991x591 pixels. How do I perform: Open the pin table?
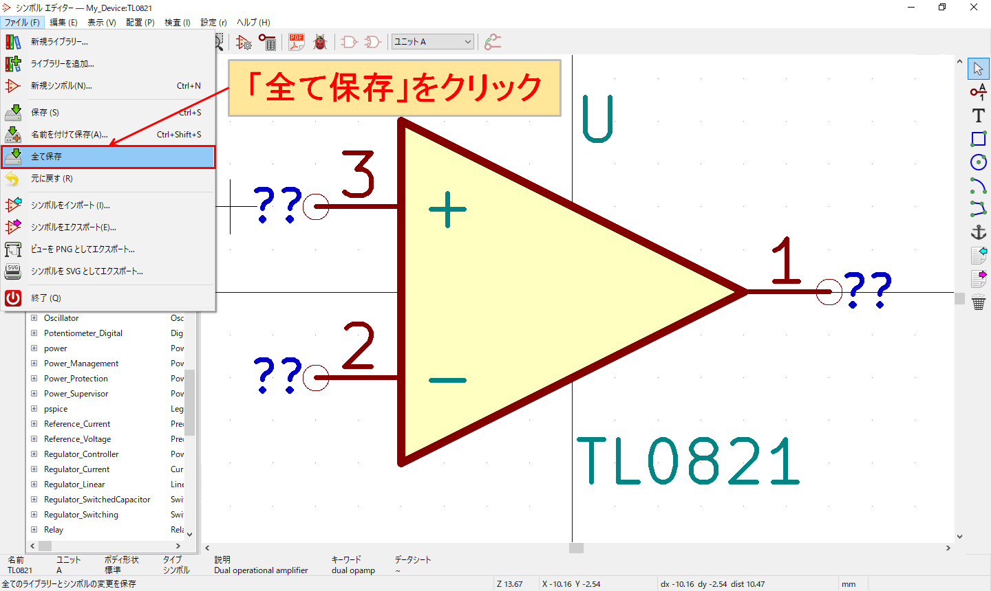(268, 41)
